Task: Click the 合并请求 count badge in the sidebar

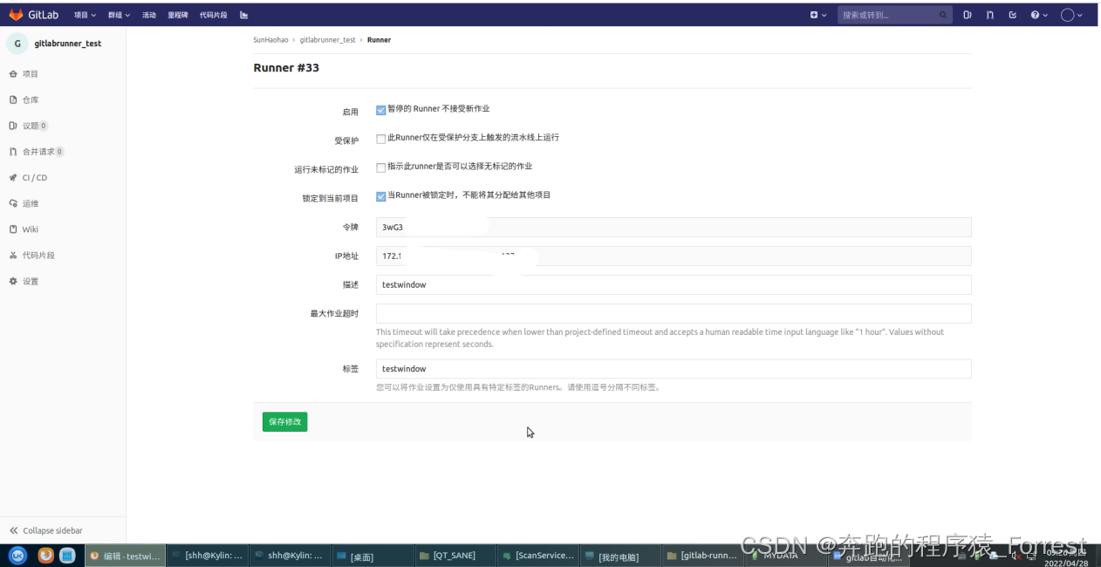Action: click(x=60, y=152)
